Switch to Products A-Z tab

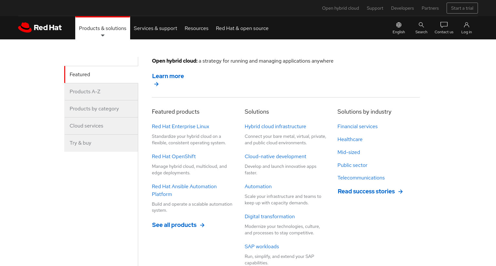tap(101, 92)
